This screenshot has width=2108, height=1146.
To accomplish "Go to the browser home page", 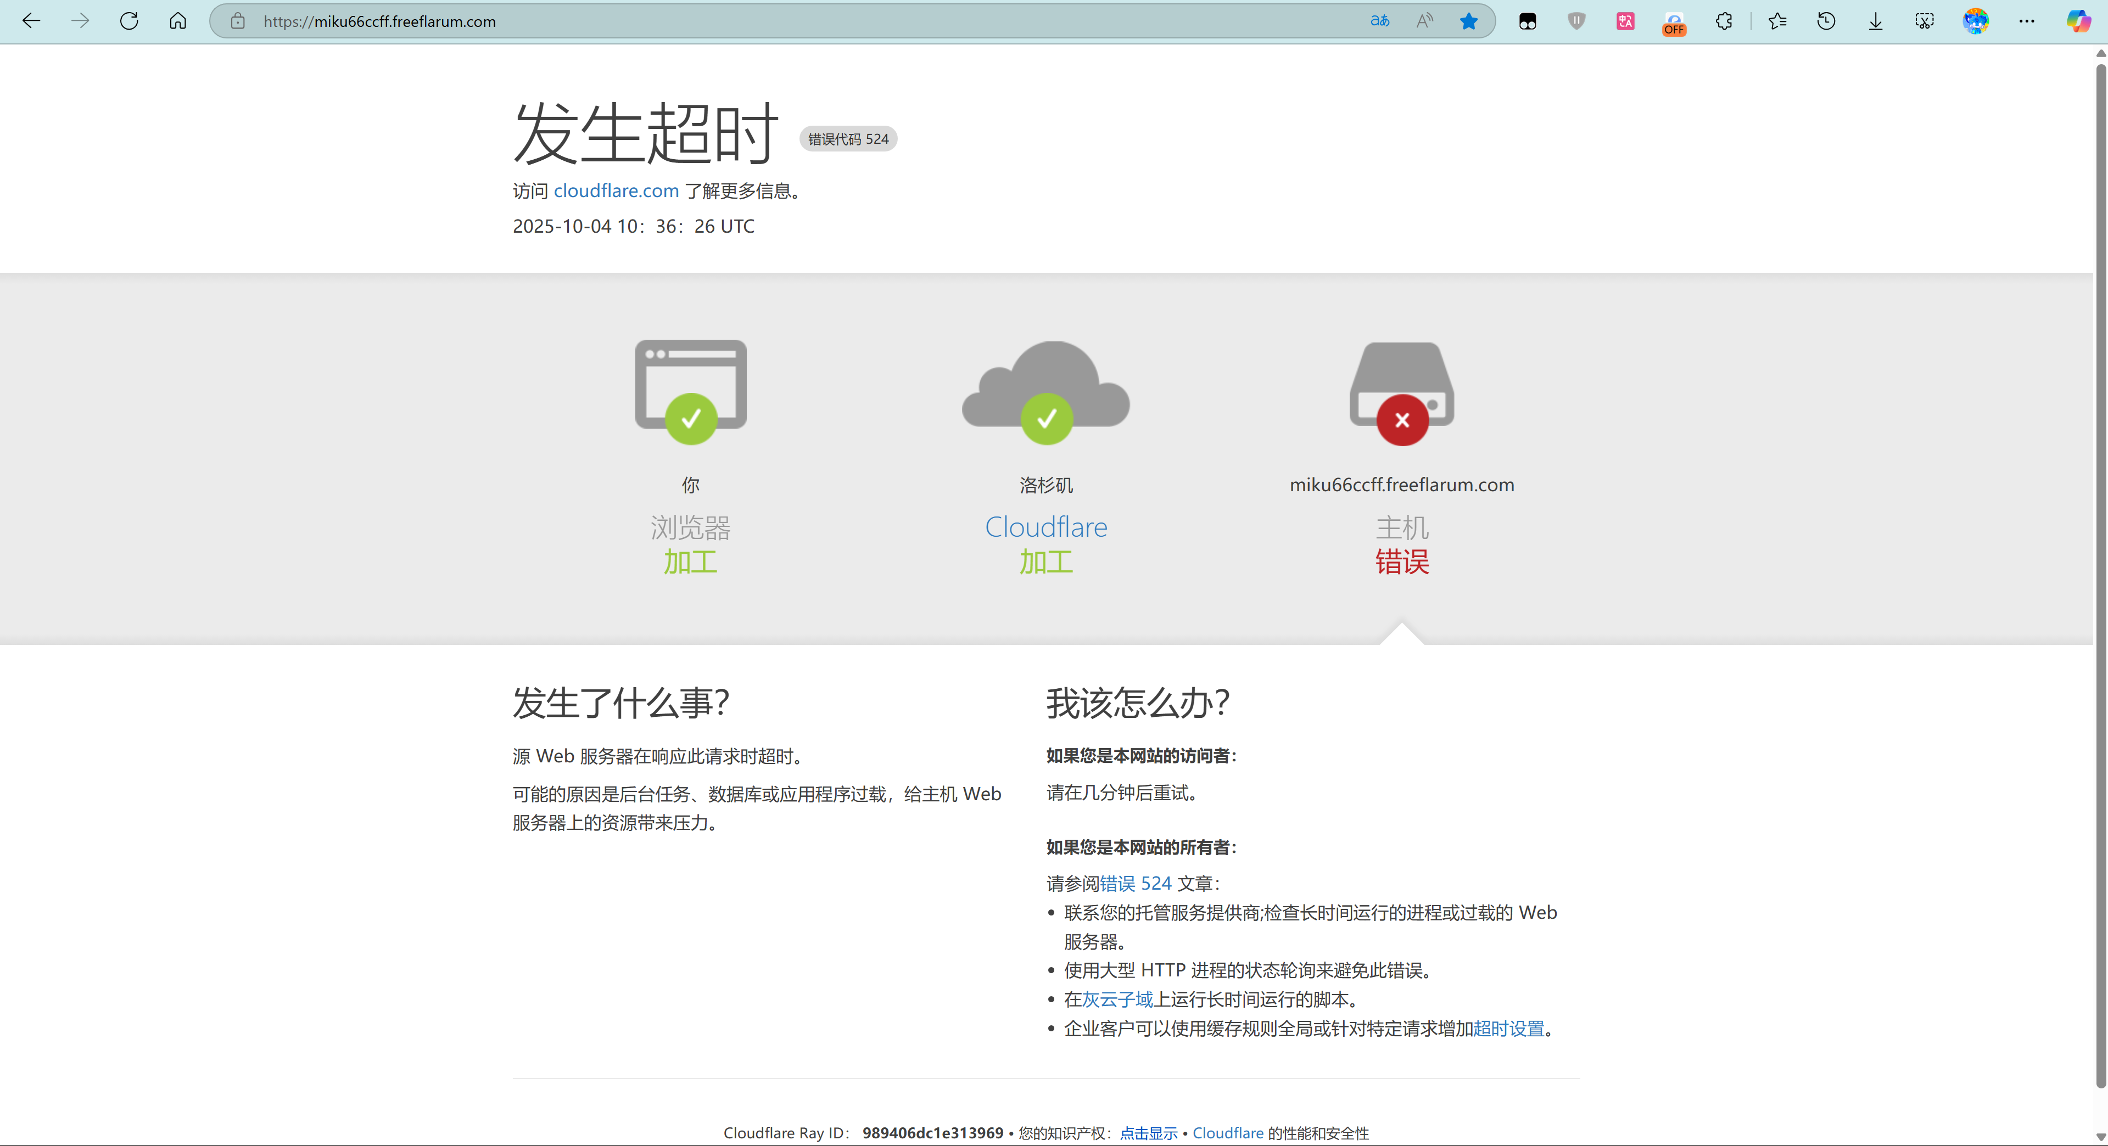I will [177, 21].
